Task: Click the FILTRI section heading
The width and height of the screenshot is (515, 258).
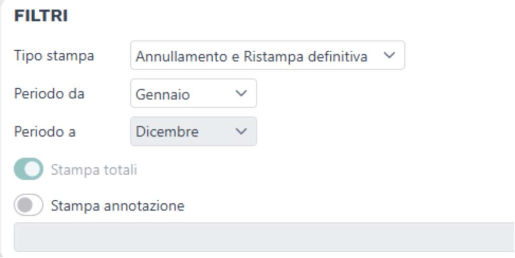Action: (41, 16)
